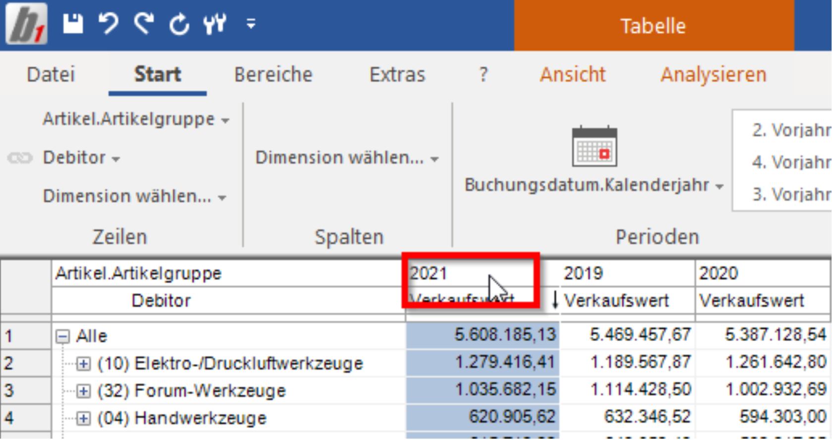Click the link icon beside Debitor
Screen dimensions: 832x440
pos(20,158)
